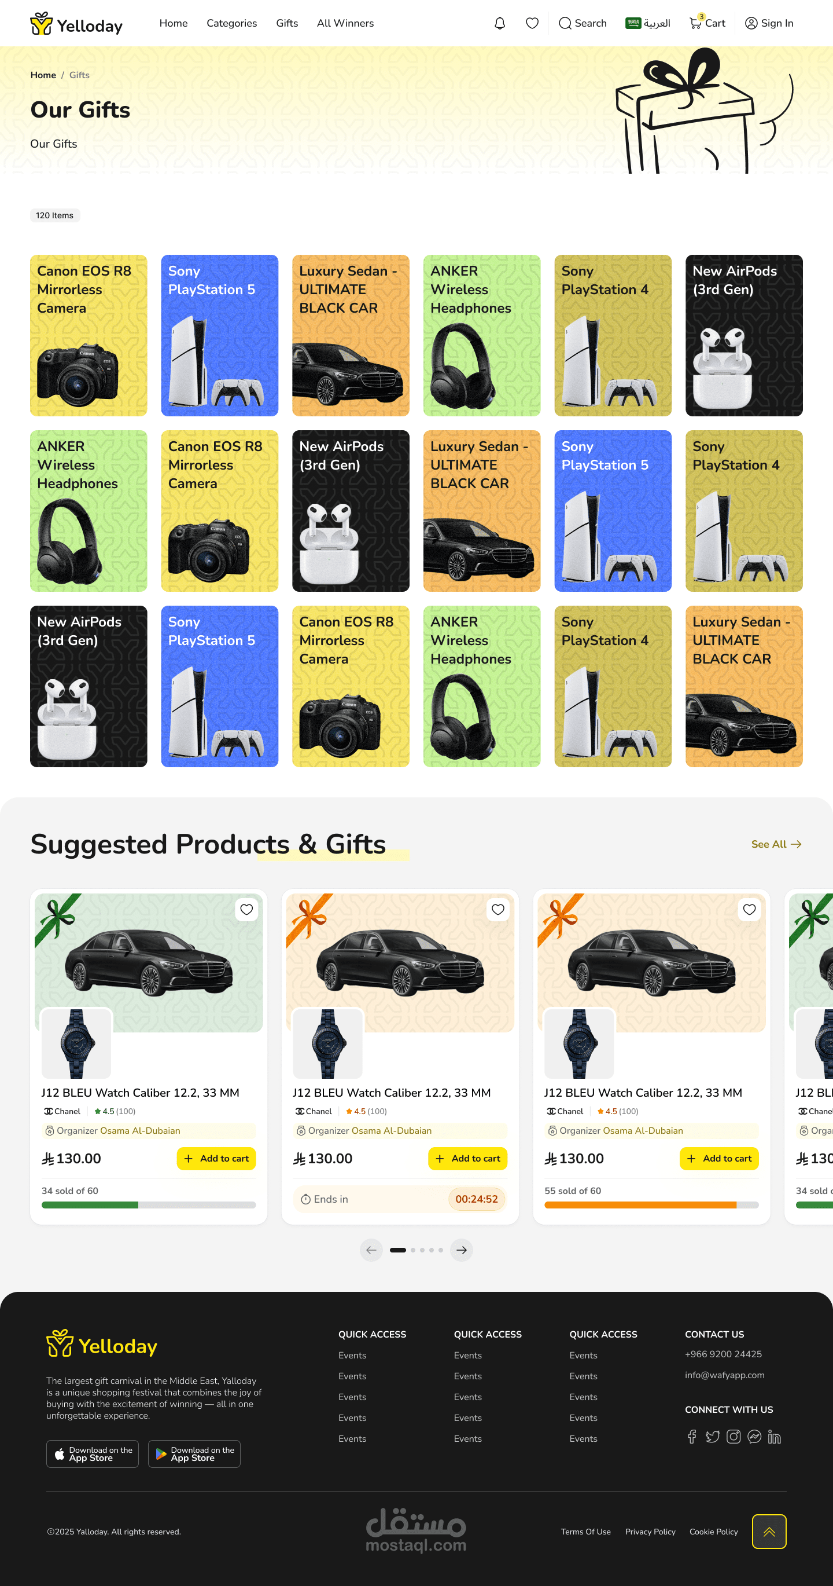
Task: Click the Facebook icon in footer
Action: 691,1437
